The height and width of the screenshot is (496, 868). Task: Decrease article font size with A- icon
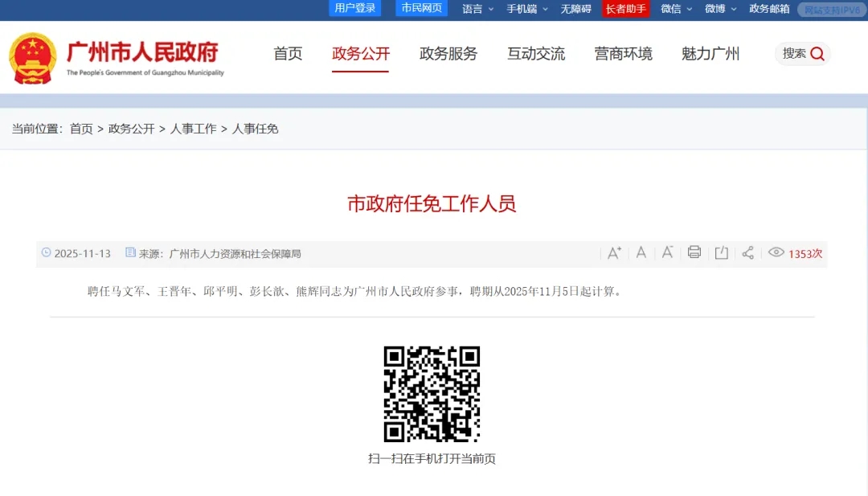667,252
